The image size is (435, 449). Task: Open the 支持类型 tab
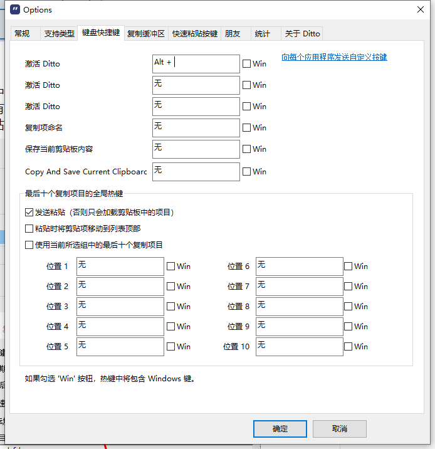[x=60, y=34]
